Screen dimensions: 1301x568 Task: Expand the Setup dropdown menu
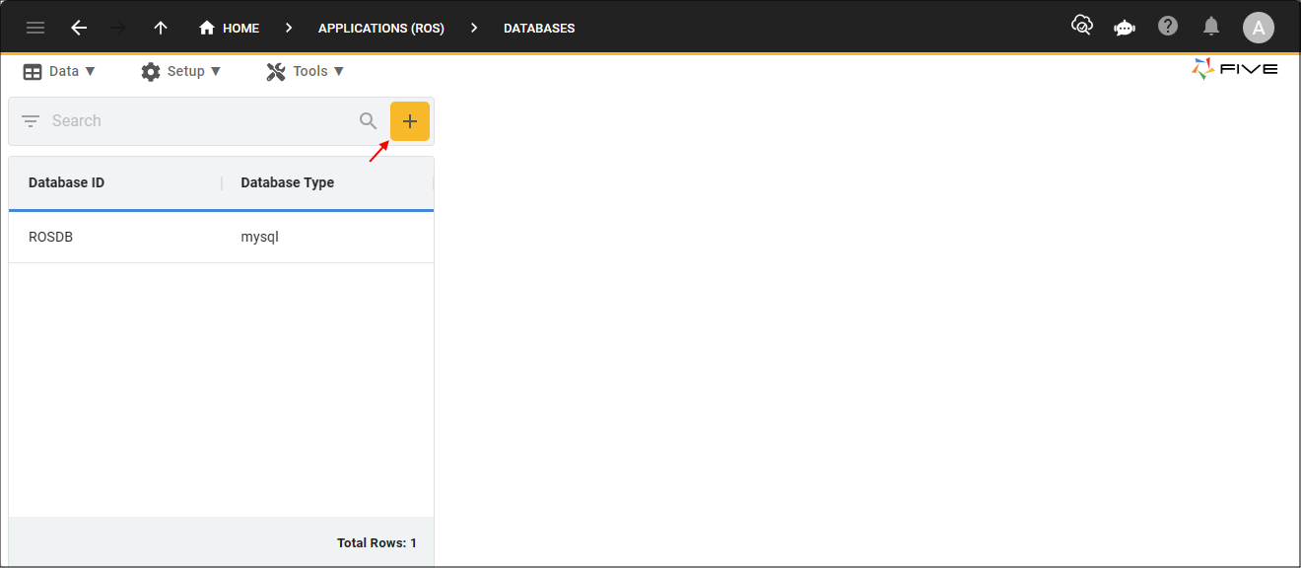pos(181,70)
